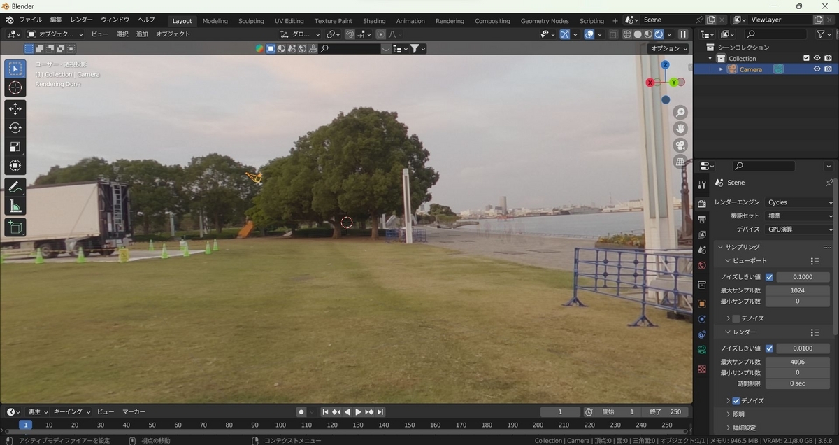
Task: Click the pan view hand icon
Action: [x=680, y=129]
